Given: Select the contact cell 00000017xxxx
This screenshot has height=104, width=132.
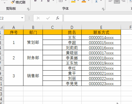Looking at the screenshot, I should (101, 53).
